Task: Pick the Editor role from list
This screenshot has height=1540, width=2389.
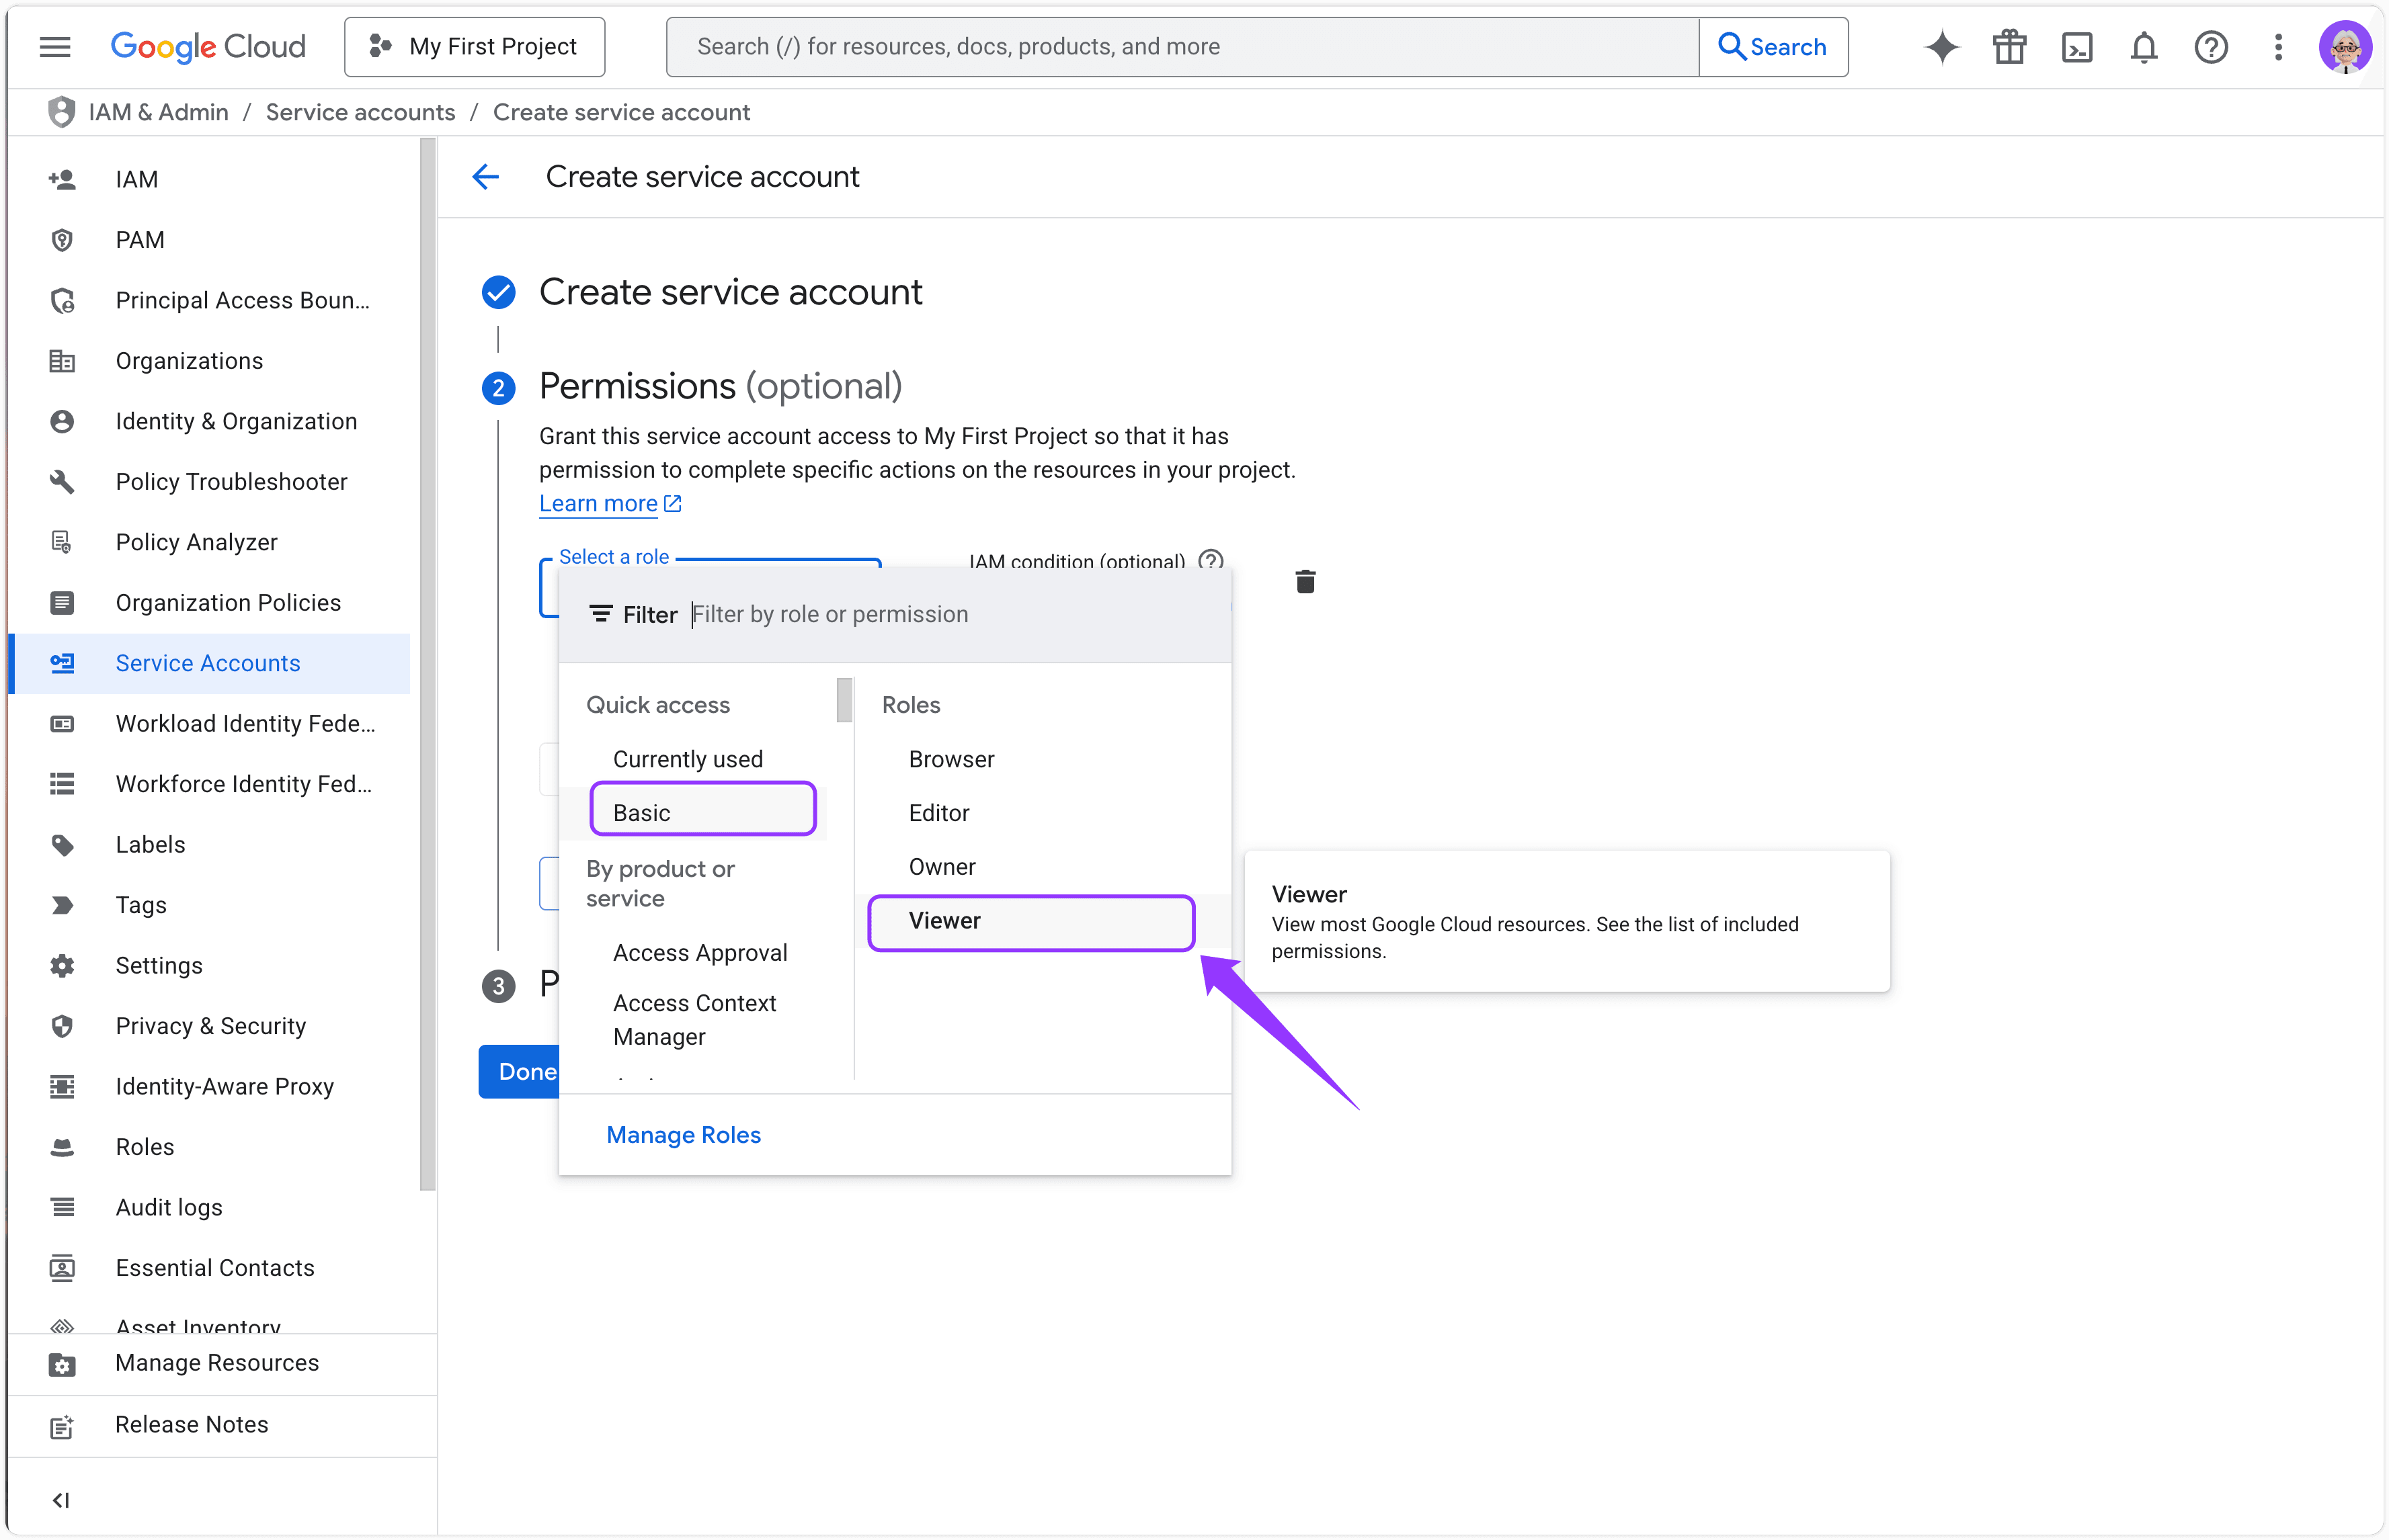Action: [938, 813]
